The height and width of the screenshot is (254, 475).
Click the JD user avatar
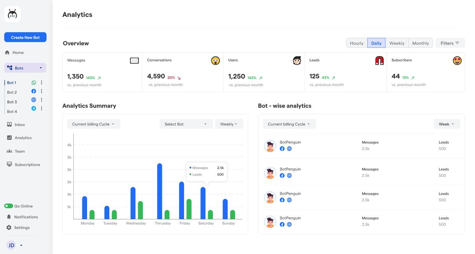click(x=11, y=245)
